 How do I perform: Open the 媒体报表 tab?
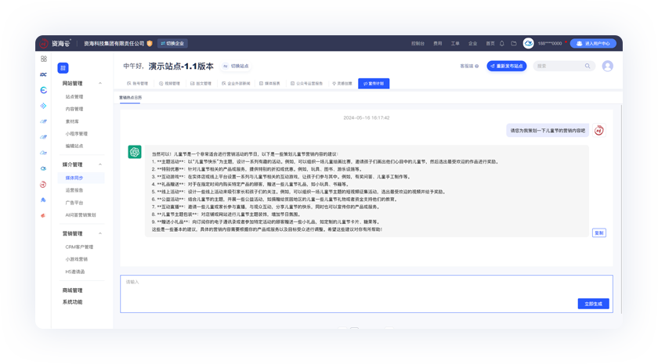[x=270, y=83]
